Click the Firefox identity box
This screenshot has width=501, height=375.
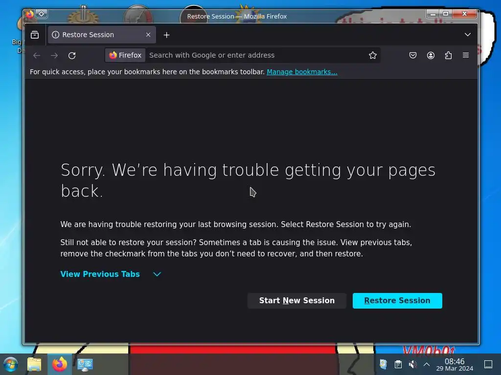125,55
